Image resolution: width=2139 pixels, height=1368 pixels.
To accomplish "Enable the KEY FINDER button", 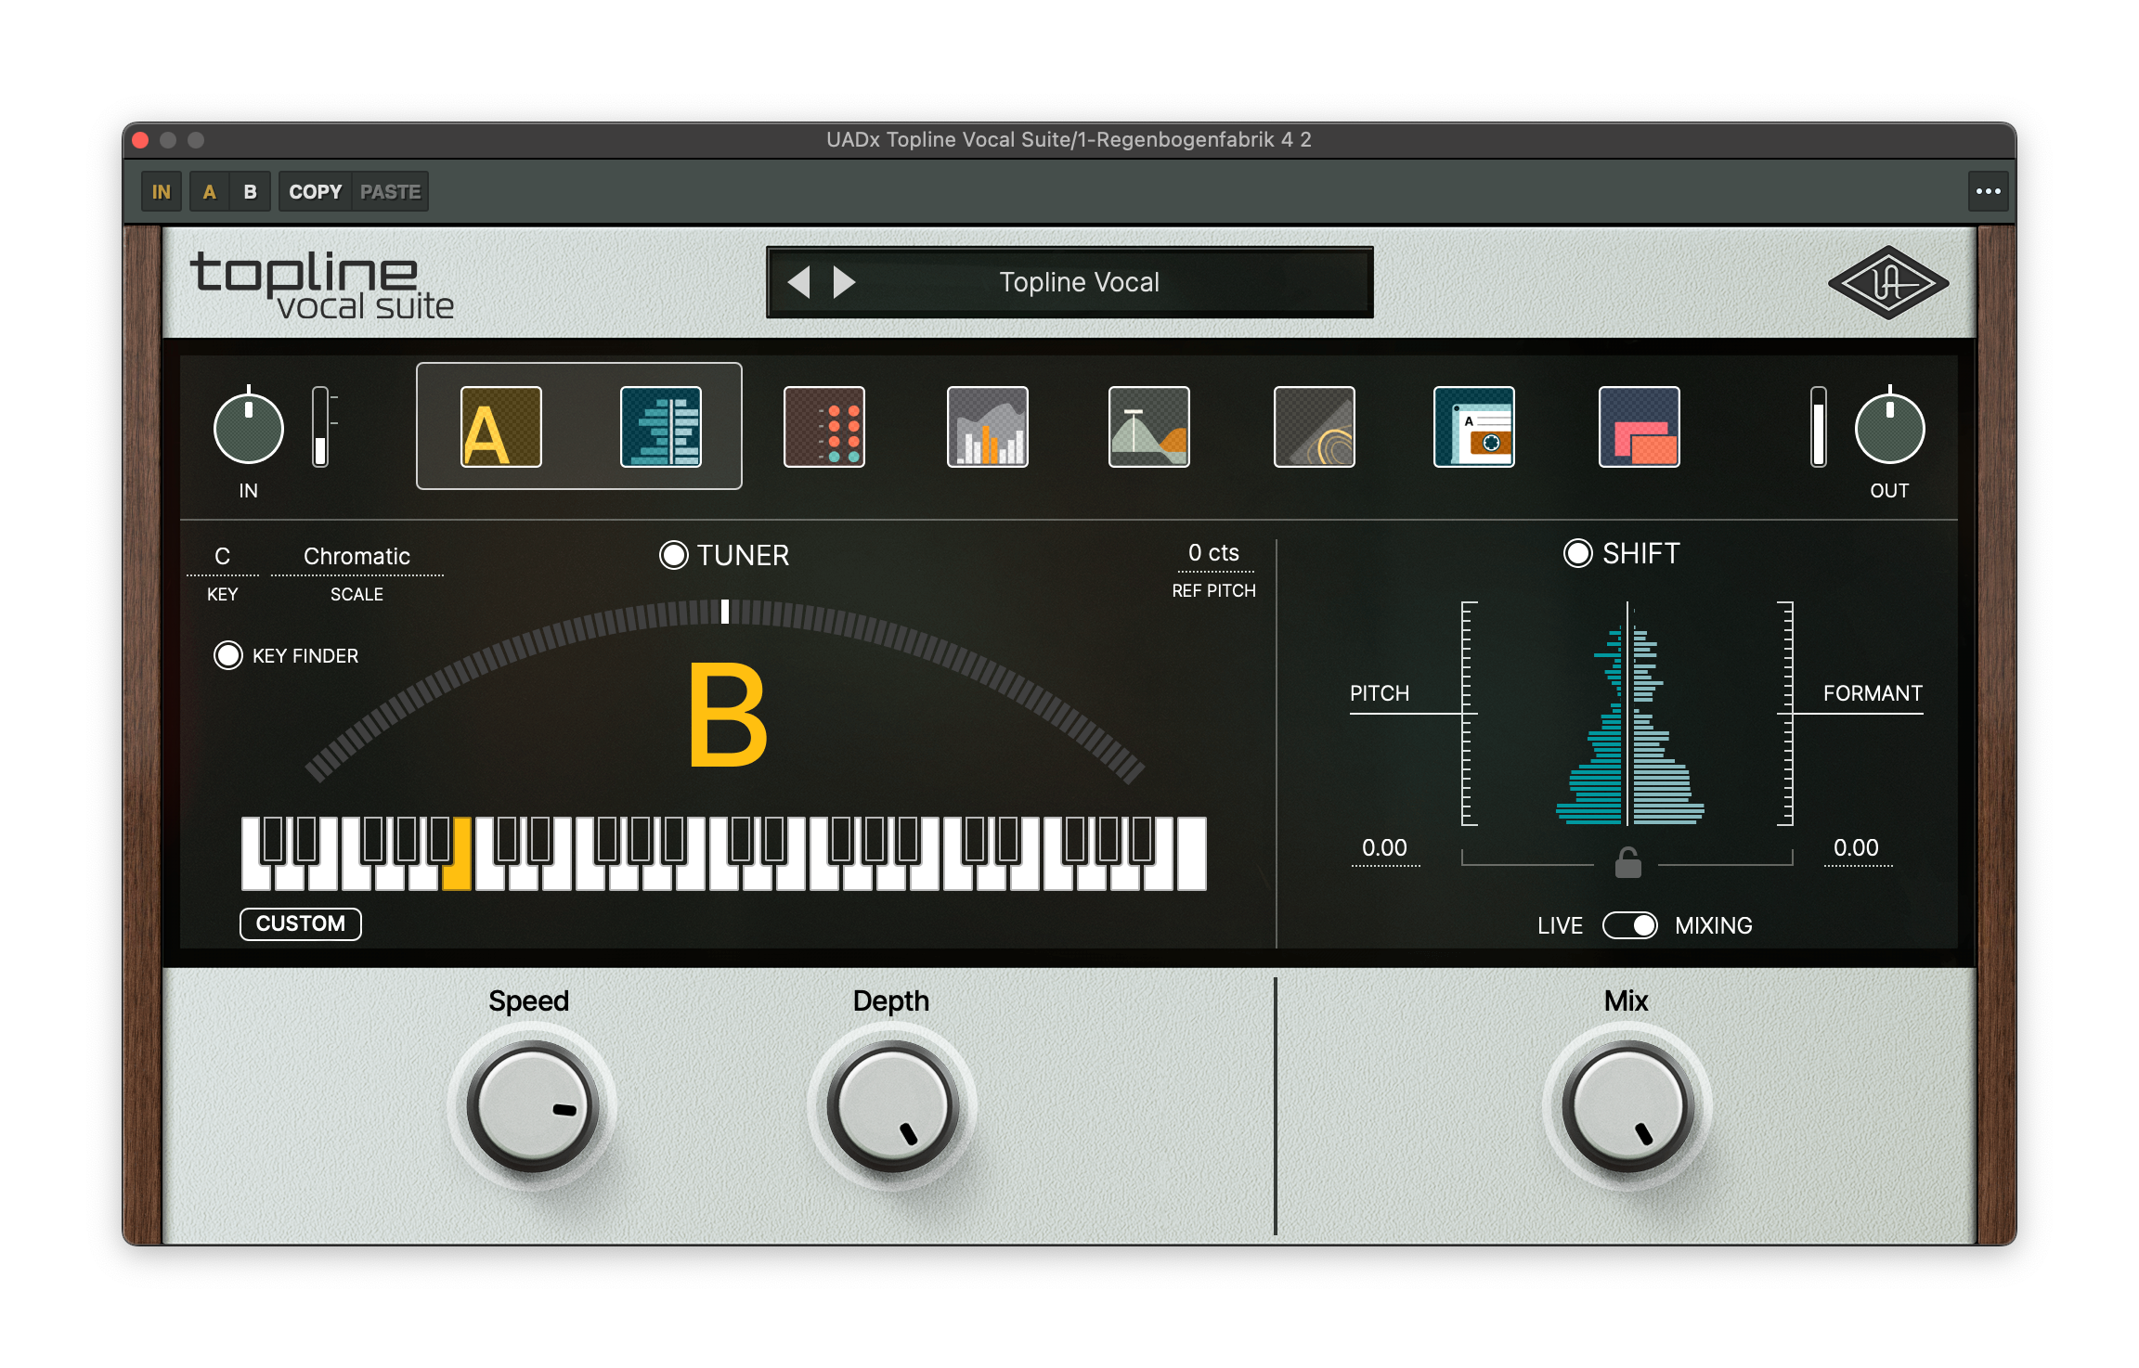I will pos(228,655).
